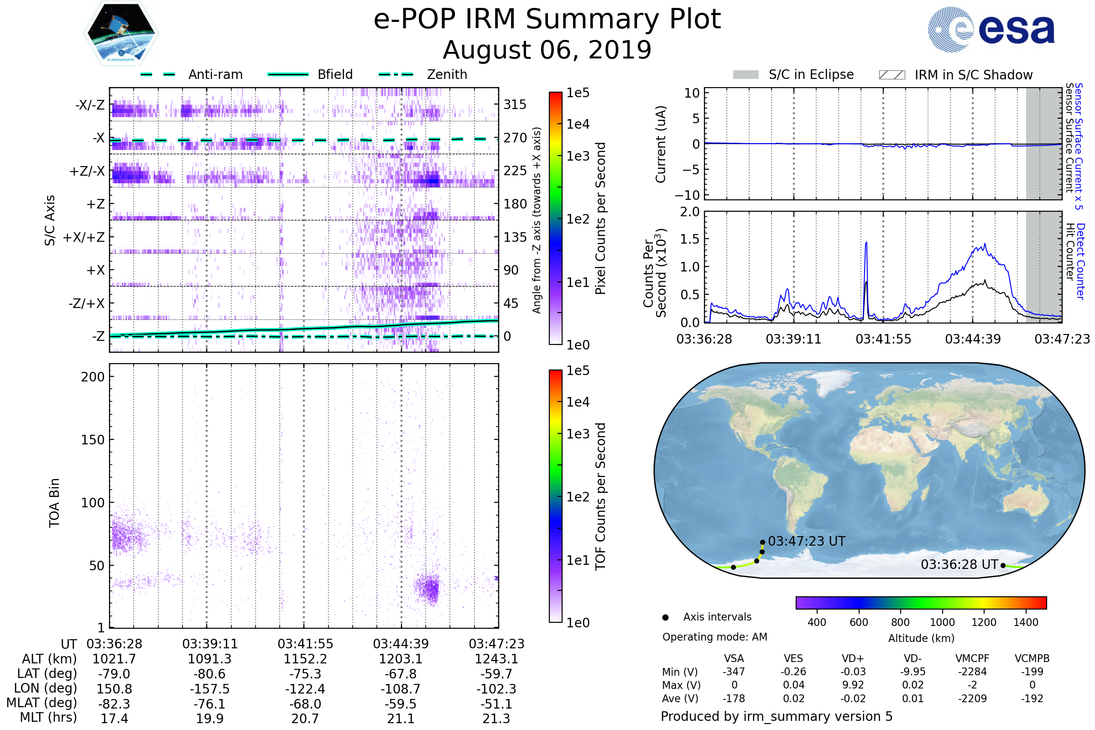Image resolution: width=1095 pixels, height=730 pixels.
Task: Click the IRM in S/C Shadow hatched swatch
Action: (892, 75)
